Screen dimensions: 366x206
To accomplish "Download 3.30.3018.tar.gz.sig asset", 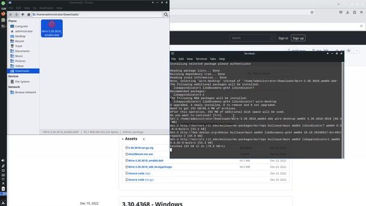I will 141,148.
